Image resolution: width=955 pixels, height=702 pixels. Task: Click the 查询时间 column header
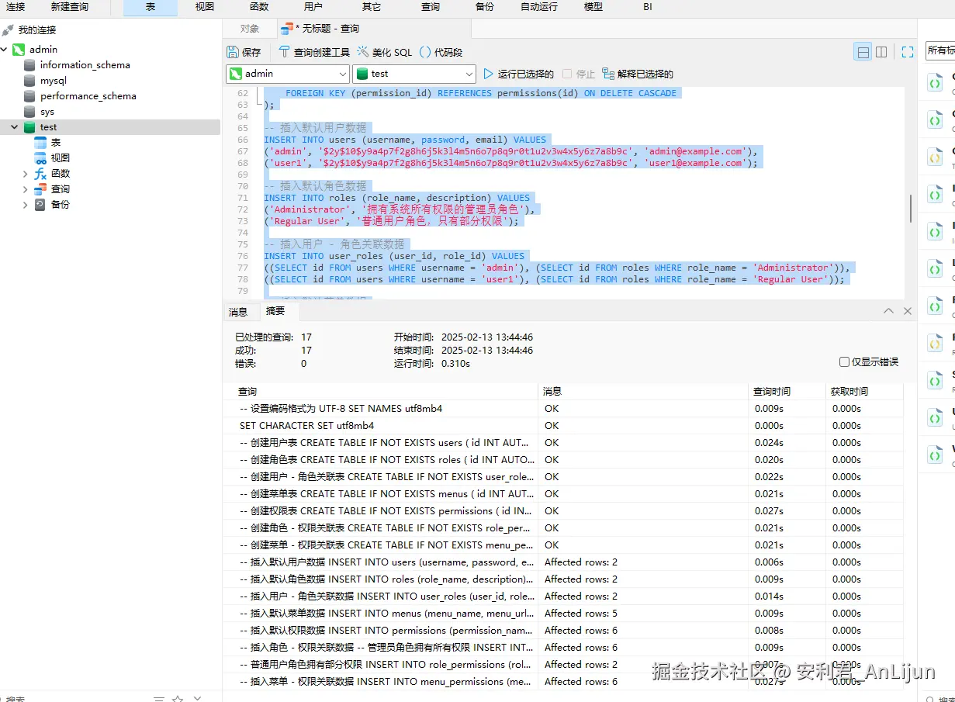tap(788, 392)
